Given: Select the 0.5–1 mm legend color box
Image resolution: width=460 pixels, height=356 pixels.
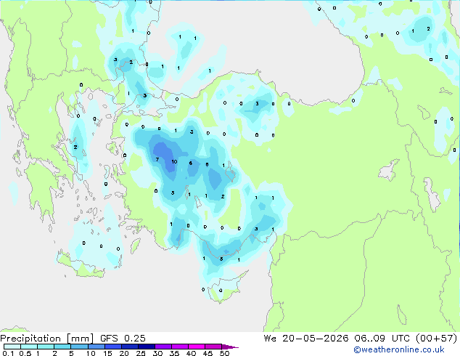Looking at the screenshot, I should click(x=29, y=347).
